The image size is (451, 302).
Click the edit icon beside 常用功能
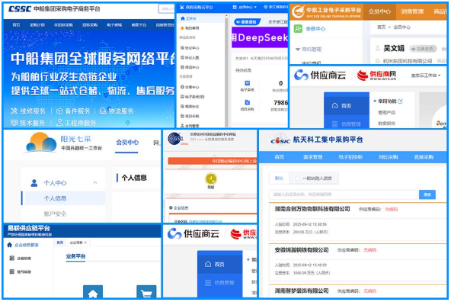pos(401,101)
